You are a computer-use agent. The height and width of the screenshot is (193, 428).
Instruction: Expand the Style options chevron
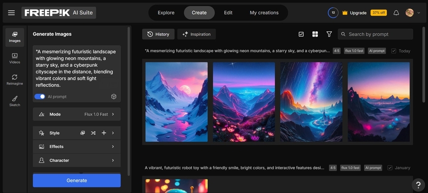pyautogui.click(x=113, y=133)
